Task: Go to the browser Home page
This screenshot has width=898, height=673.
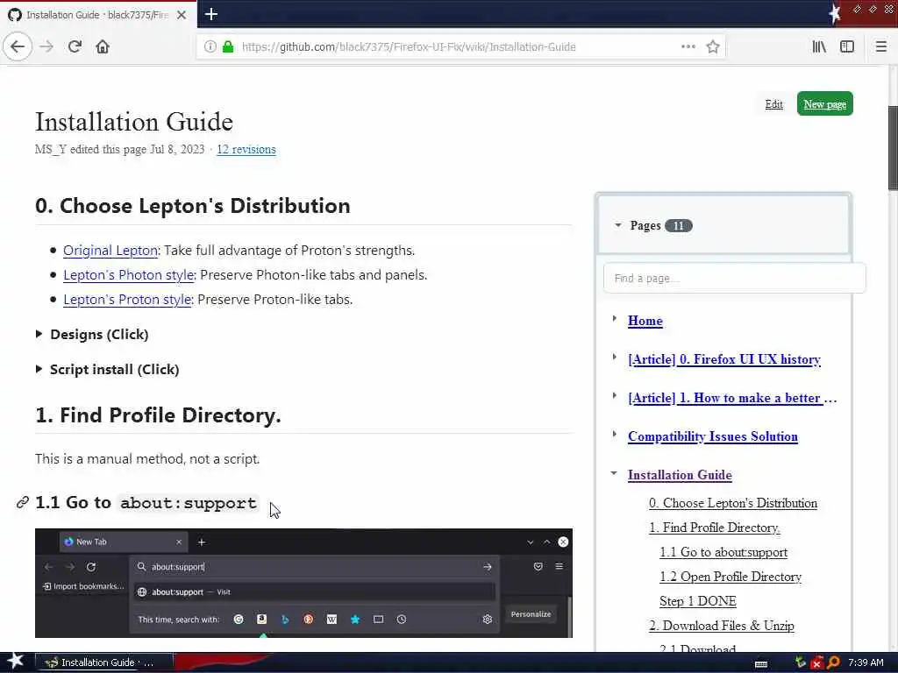Action: pos(103,46)
